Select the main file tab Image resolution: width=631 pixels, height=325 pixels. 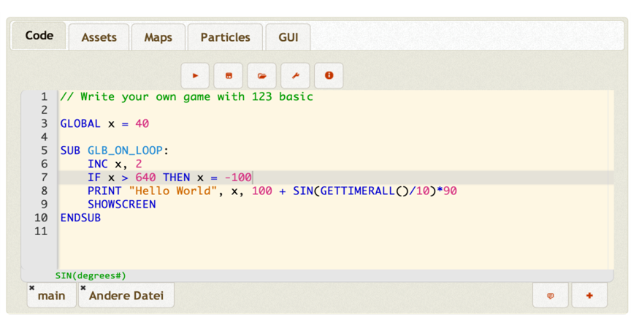tap(53, 296)
